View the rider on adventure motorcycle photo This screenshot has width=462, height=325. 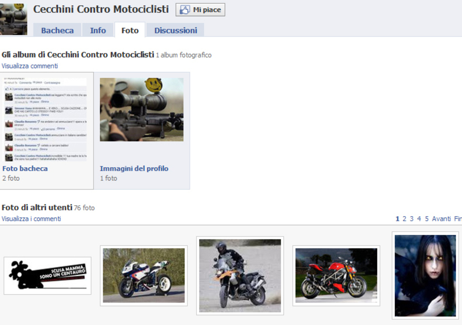tap(240, 276)
